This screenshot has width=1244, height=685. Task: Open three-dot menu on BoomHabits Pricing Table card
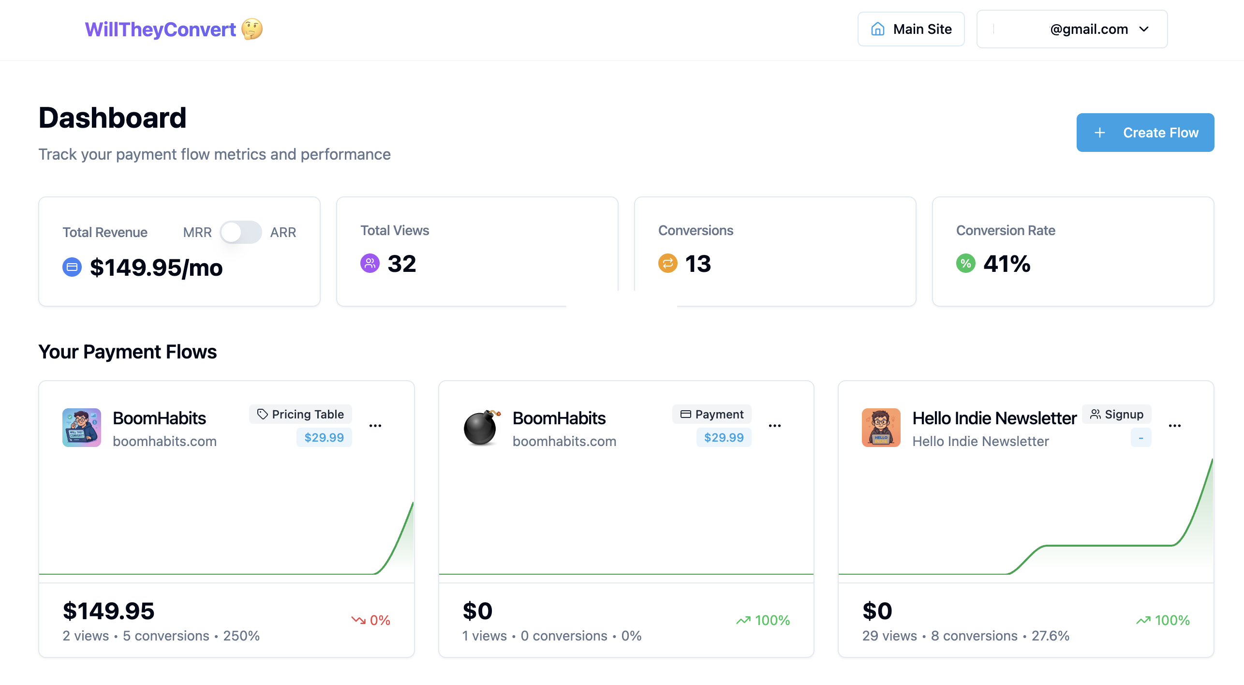(x=375, y=426)
